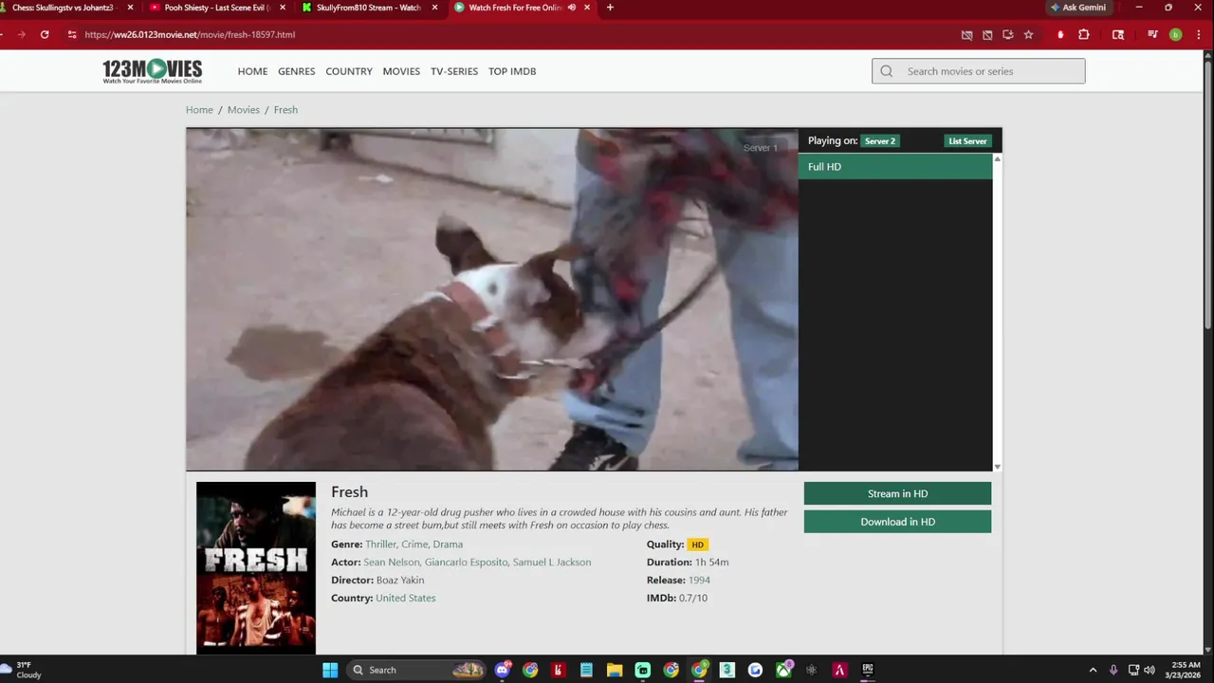Click the 31°F Cloudy weather widget
The width and height of the screenshot is (1214, 683).
[x=23, y=670]
